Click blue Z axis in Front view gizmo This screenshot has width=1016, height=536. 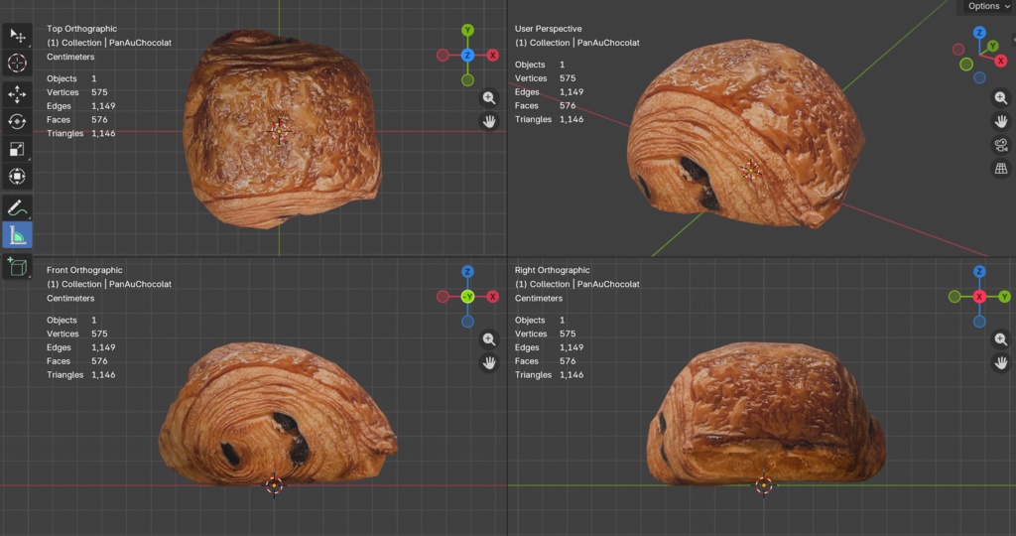[x=468, y=272]
